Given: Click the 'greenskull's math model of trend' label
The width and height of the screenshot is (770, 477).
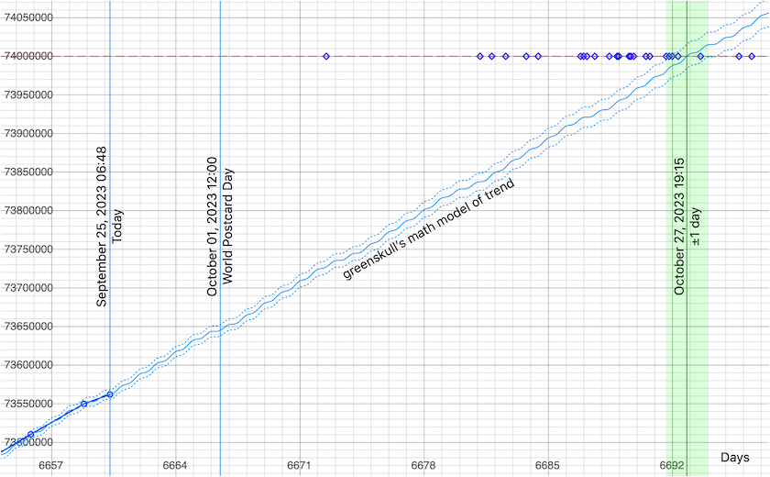Looking at the screenshot, I should 428,229.
